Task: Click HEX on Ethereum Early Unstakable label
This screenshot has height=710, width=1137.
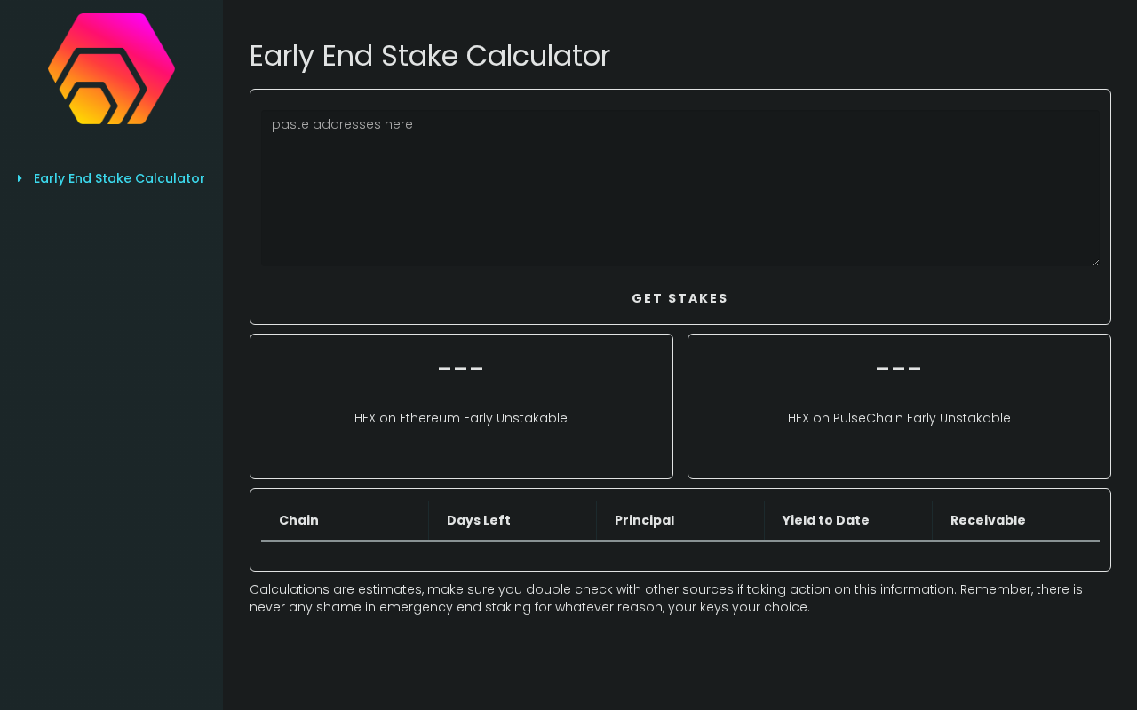Action: click(x=461, y=418)
